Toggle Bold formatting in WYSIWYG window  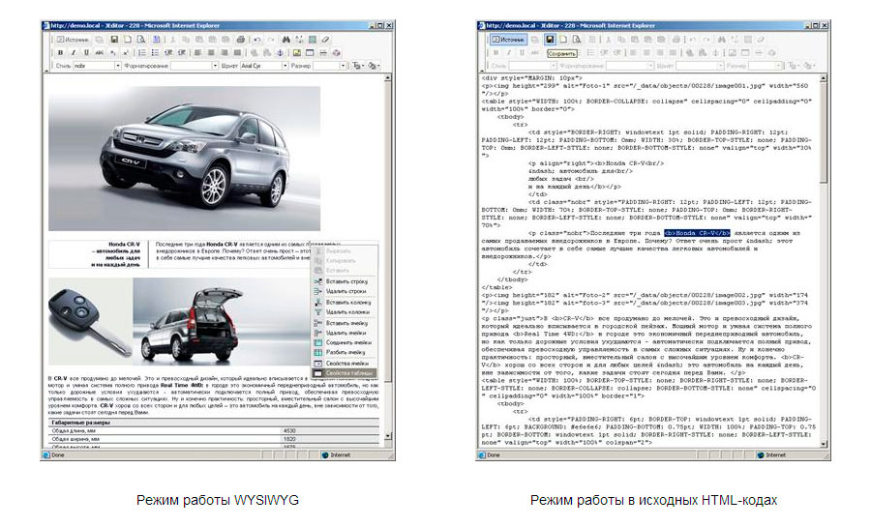(60, 52)
